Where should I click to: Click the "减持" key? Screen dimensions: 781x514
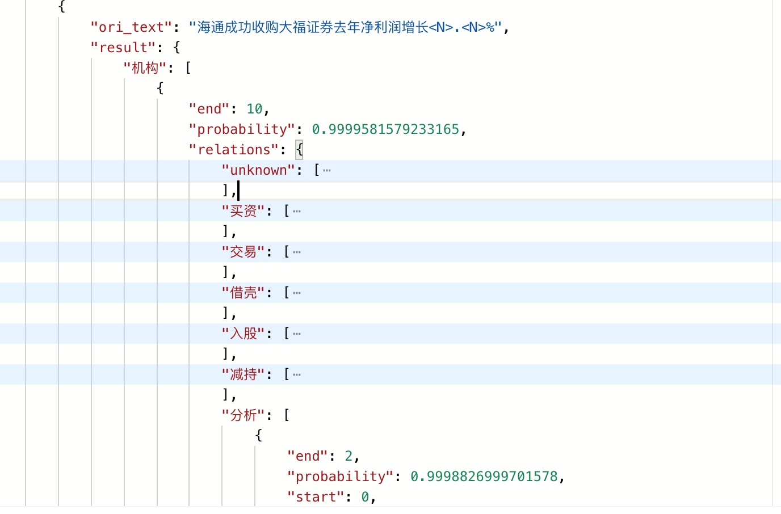click(243, 374)
